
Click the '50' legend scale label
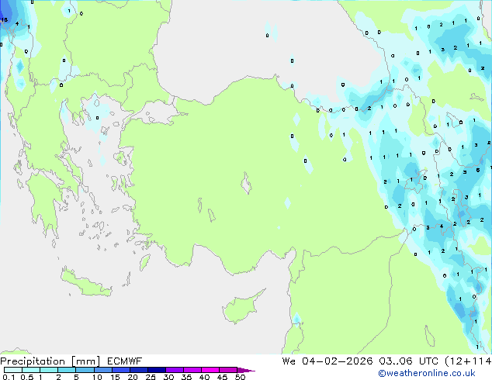tap(240, 377)
